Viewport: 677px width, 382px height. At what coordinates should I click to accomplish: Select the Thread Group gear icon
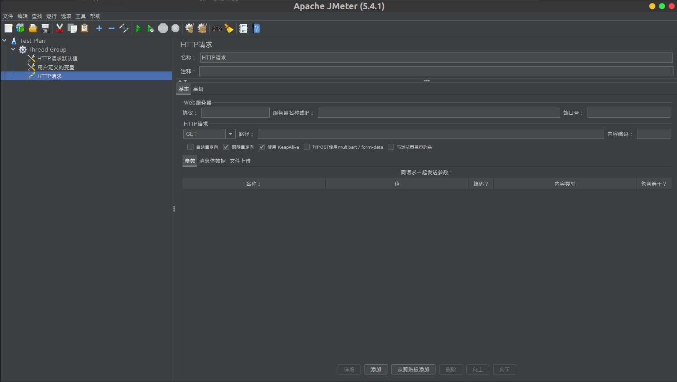tap(22, 49)
